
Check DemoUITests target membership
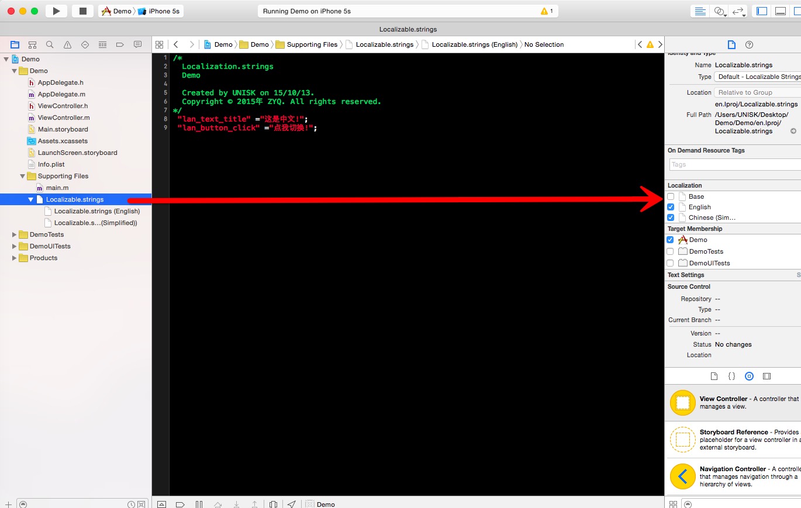pyautogui.click(x=670, y=263)
